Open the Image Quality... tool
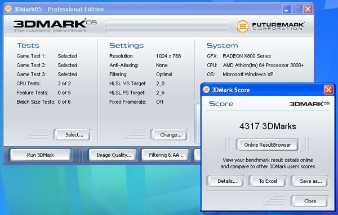Screen dimensions: 338x215 pos(113,155)
